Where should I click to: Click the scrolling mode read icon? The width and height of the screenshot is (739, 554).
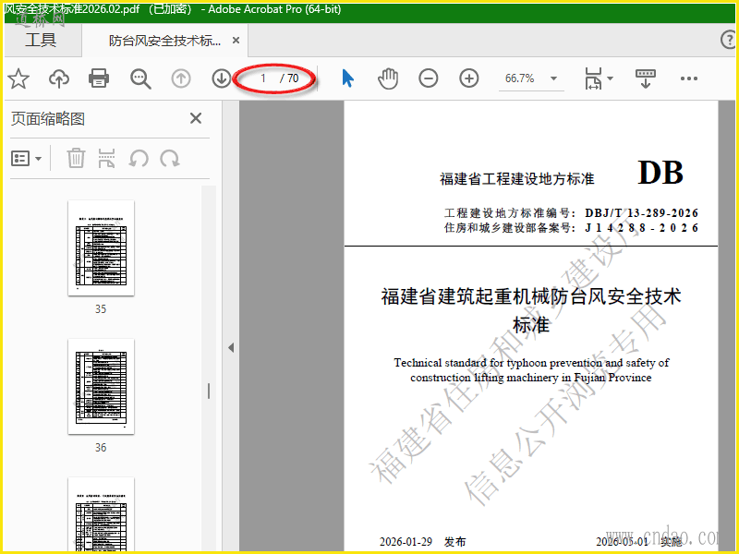646,78
